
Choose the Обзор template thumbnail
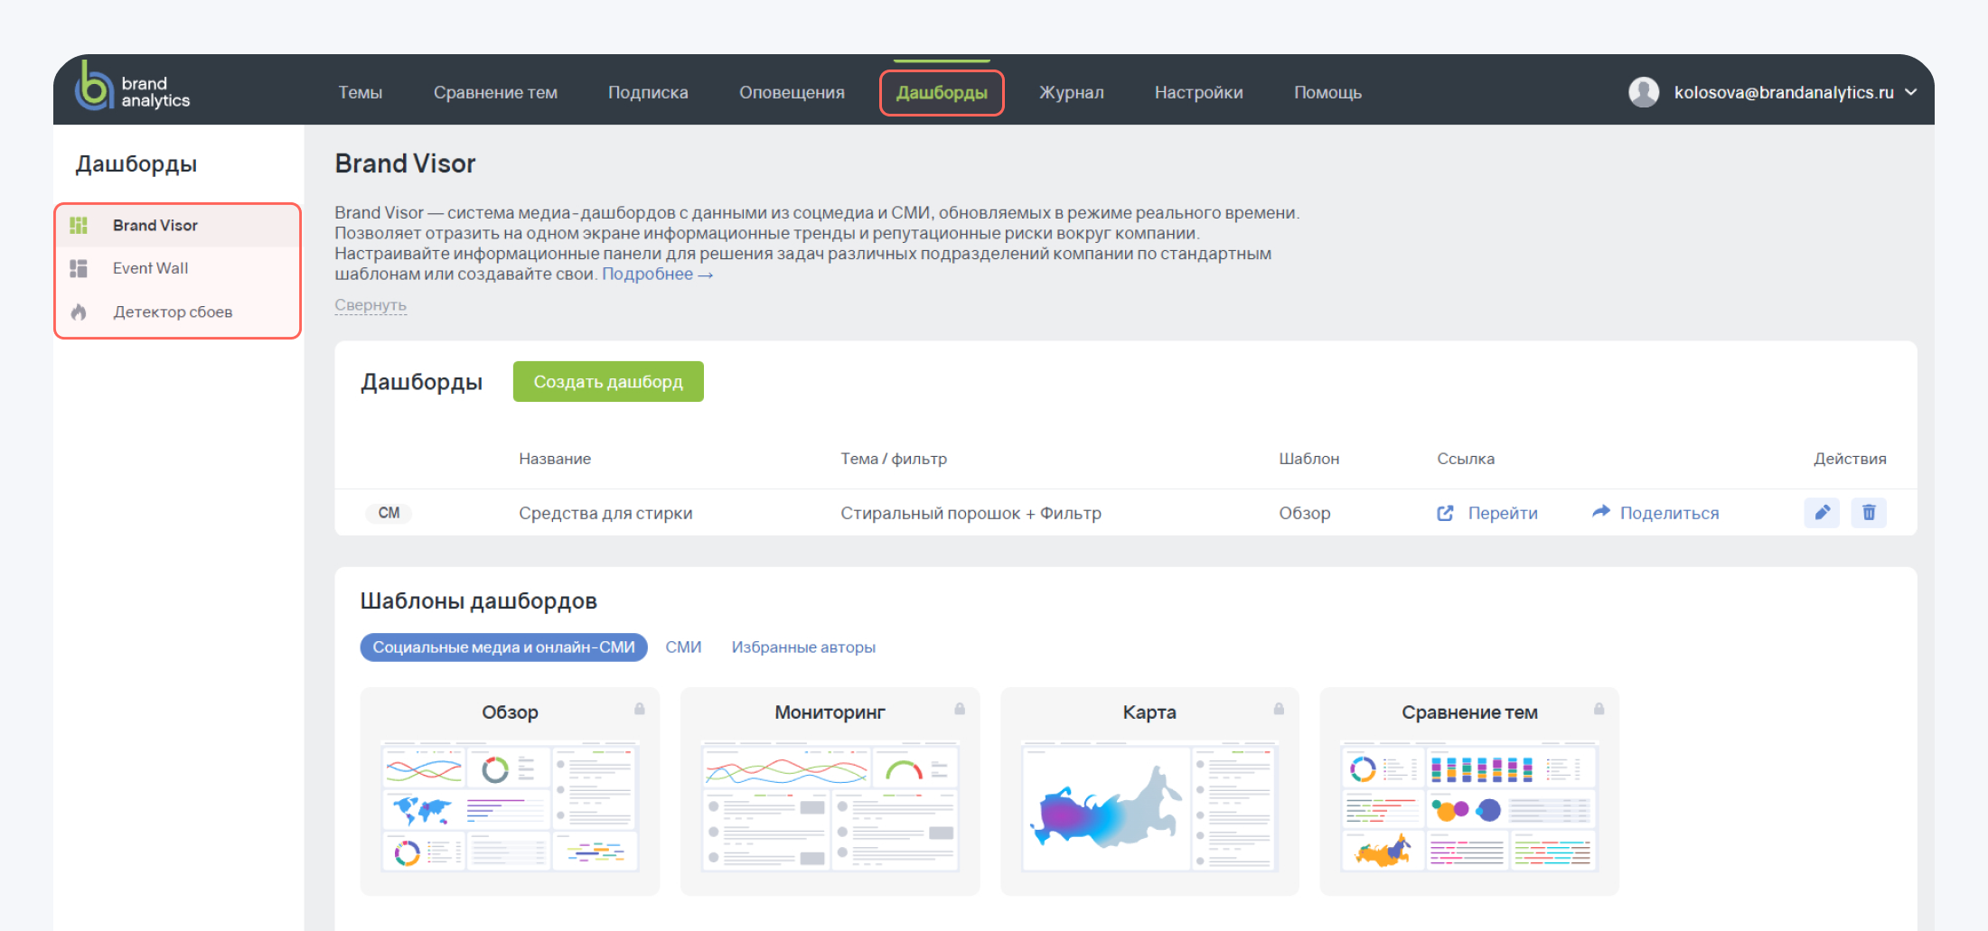pyautogui.click(x=510, y=806)
